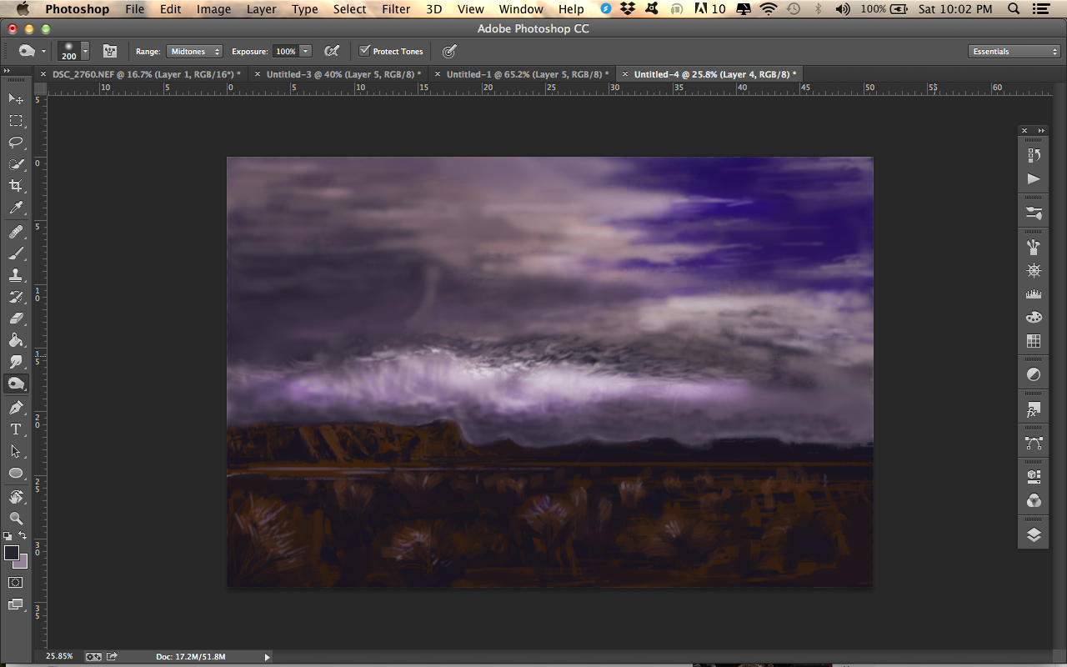This screenshot has height=667, width=1067.
Task: Select the Brush tool
Action: tap(16, 253)
